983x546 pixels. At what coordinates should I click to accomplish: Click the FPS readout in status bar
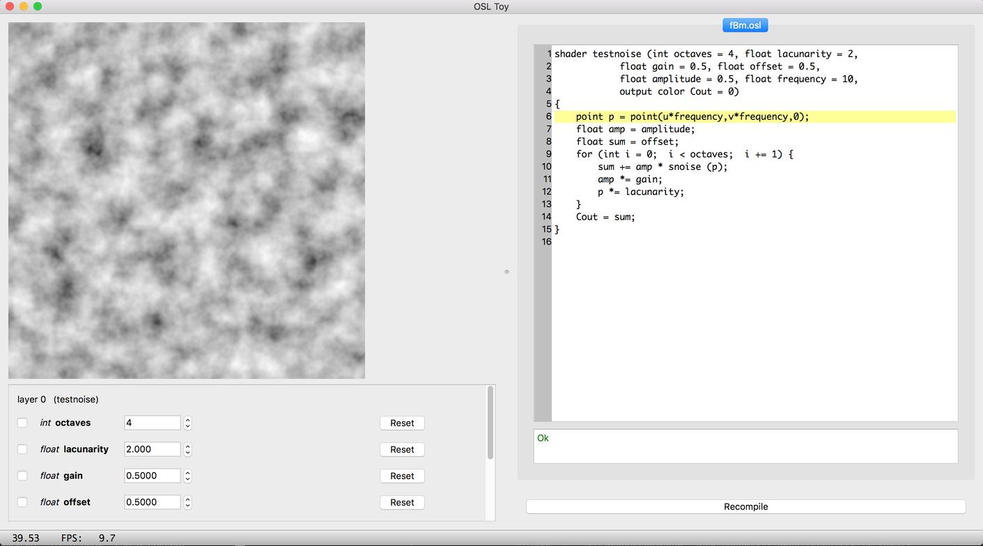click(x=88, y=538)
